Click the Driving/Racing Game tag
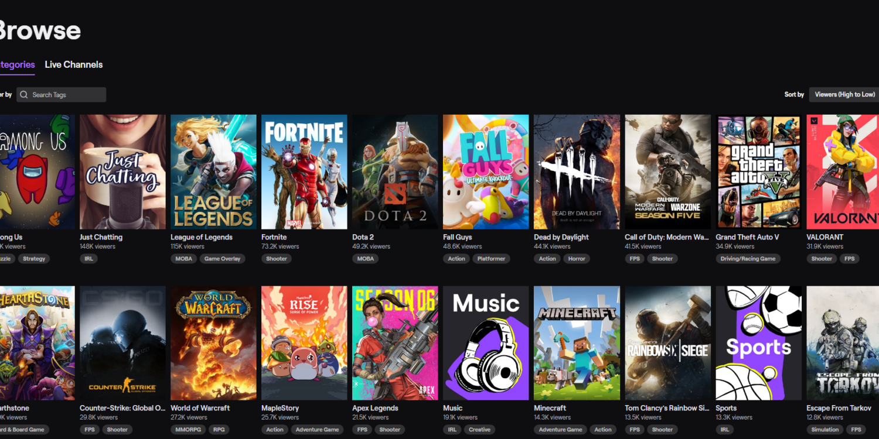879x439 pixels. point(748,259)
